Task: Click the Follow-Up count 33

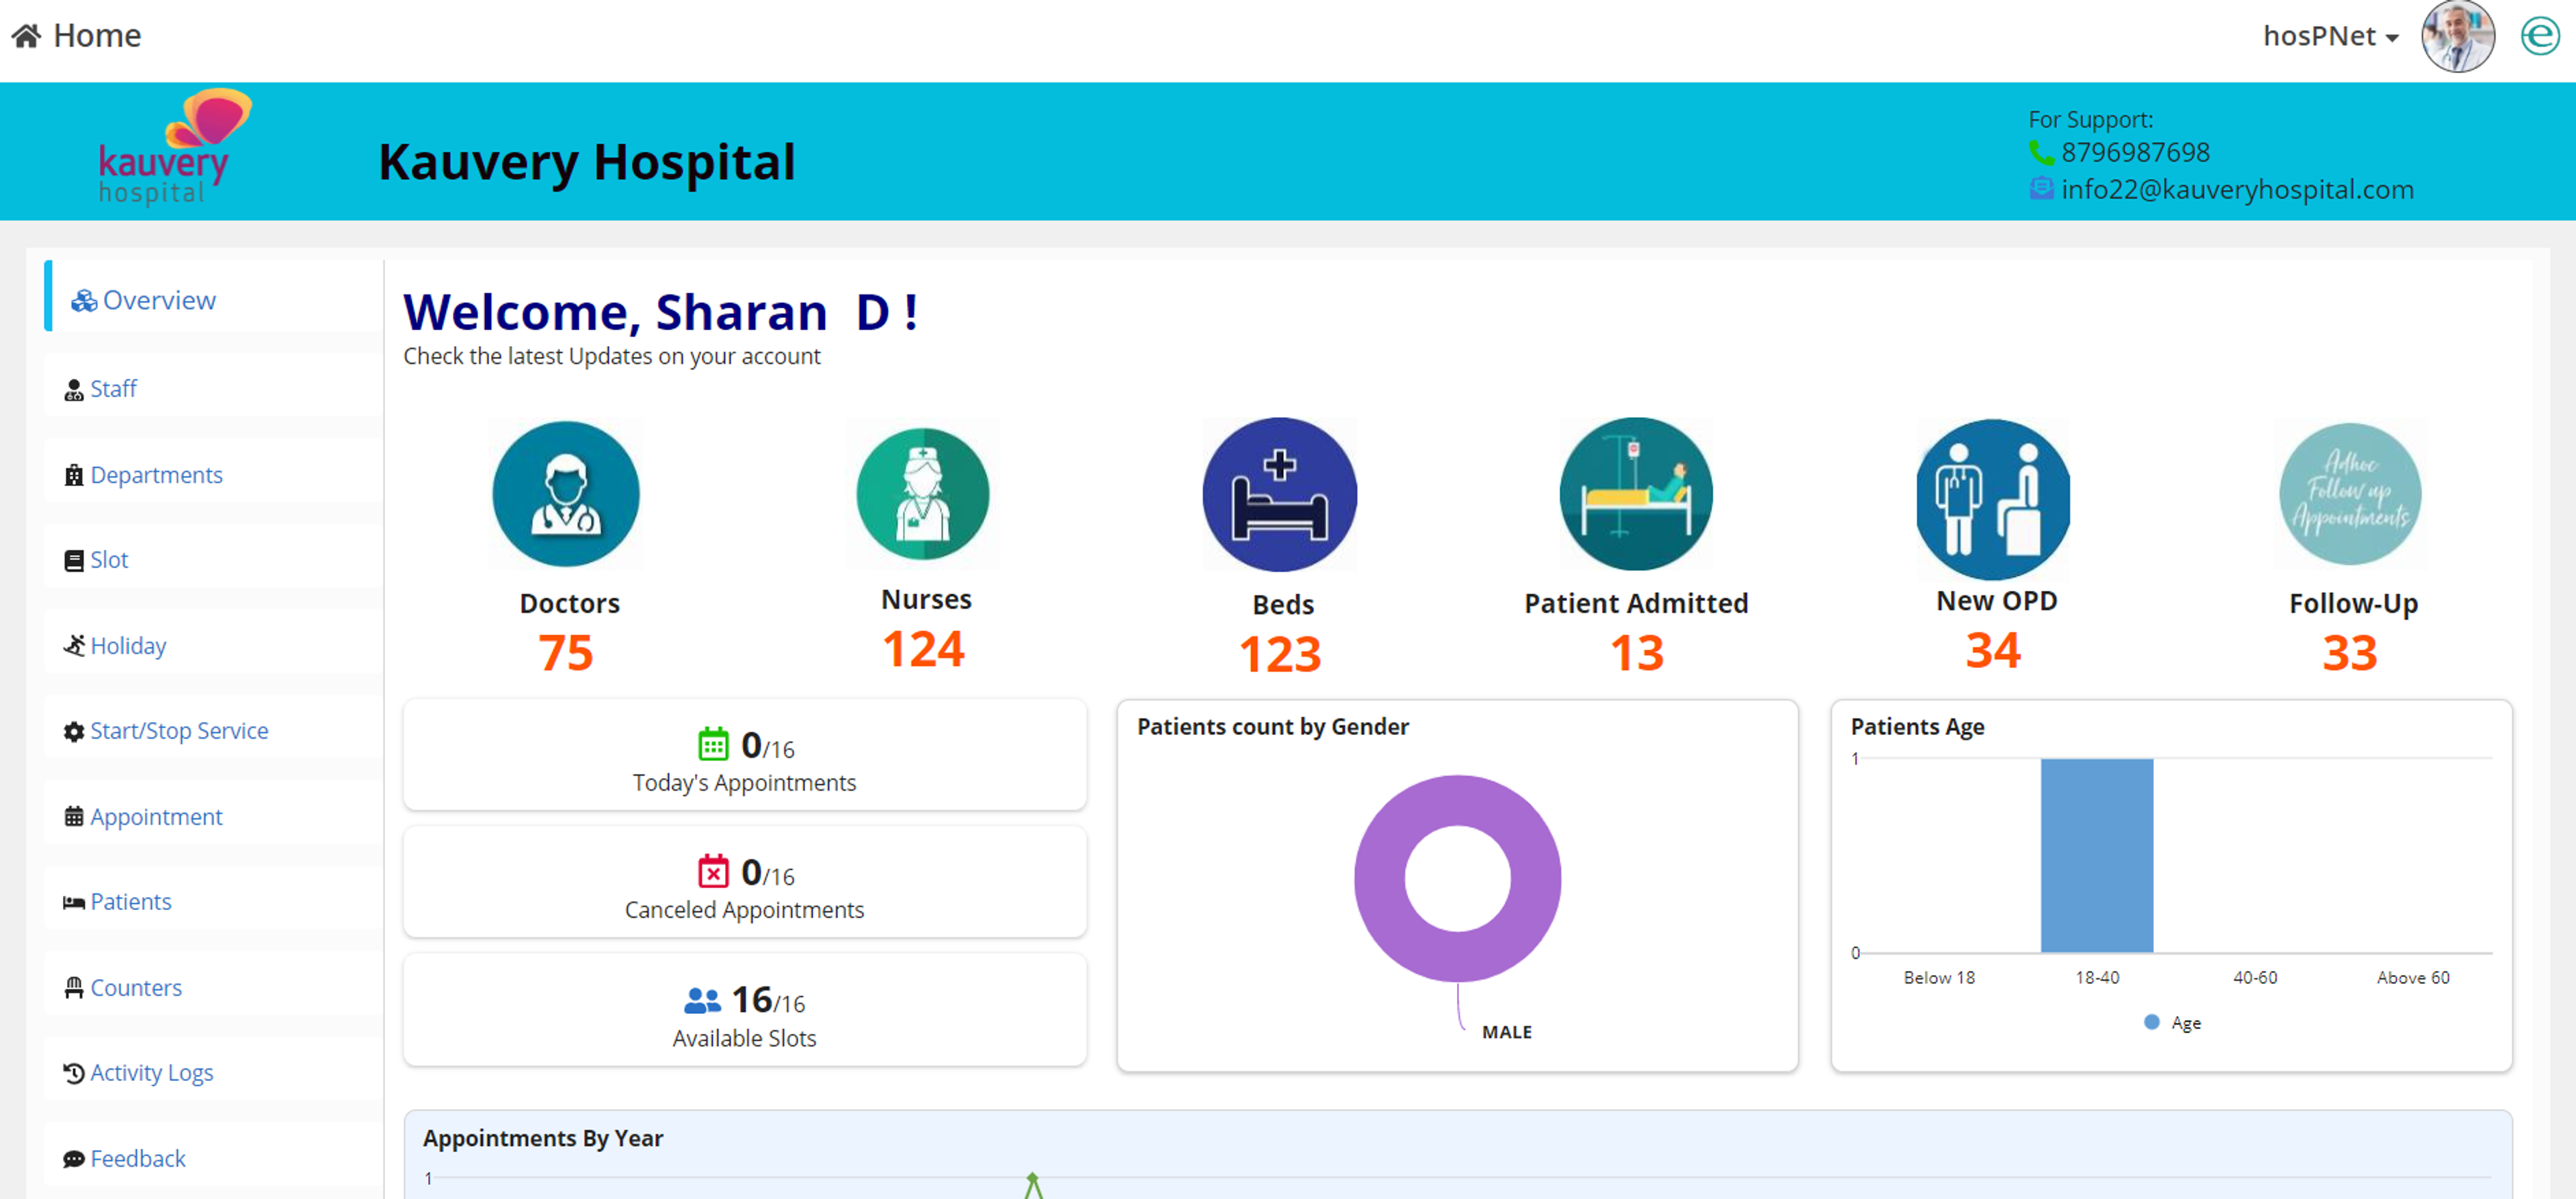Action: pos(2350,653)
